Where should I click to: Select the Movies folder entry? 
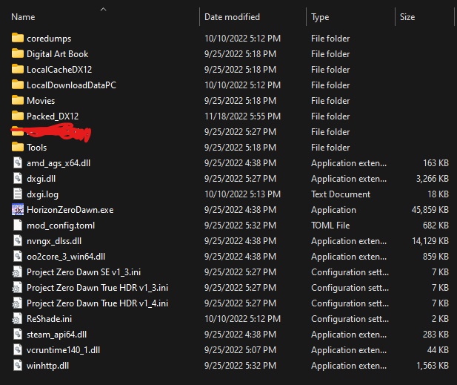[41, 101]
